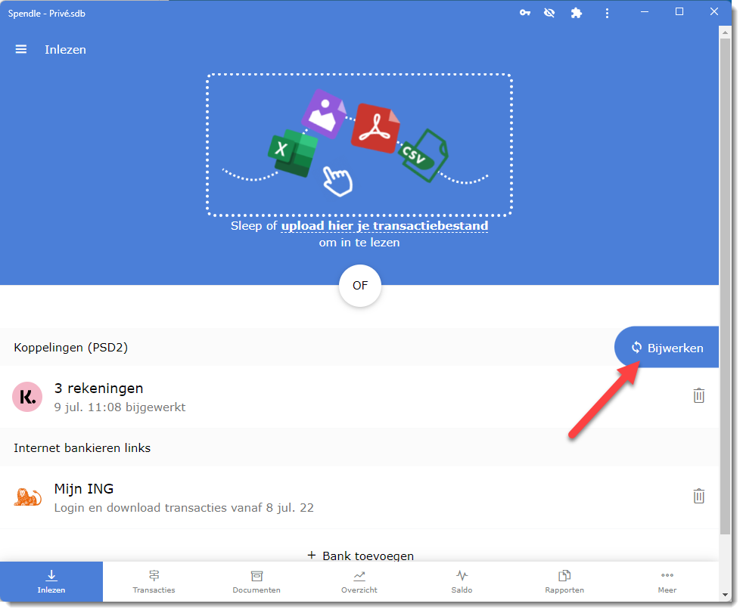Click the scrollbar down arrow
Viewport: 743px width, 613px height.
[x=725, y=595]
